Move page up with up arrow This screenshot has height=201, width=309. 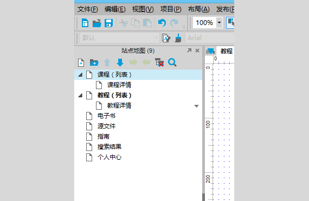[107, 62]
